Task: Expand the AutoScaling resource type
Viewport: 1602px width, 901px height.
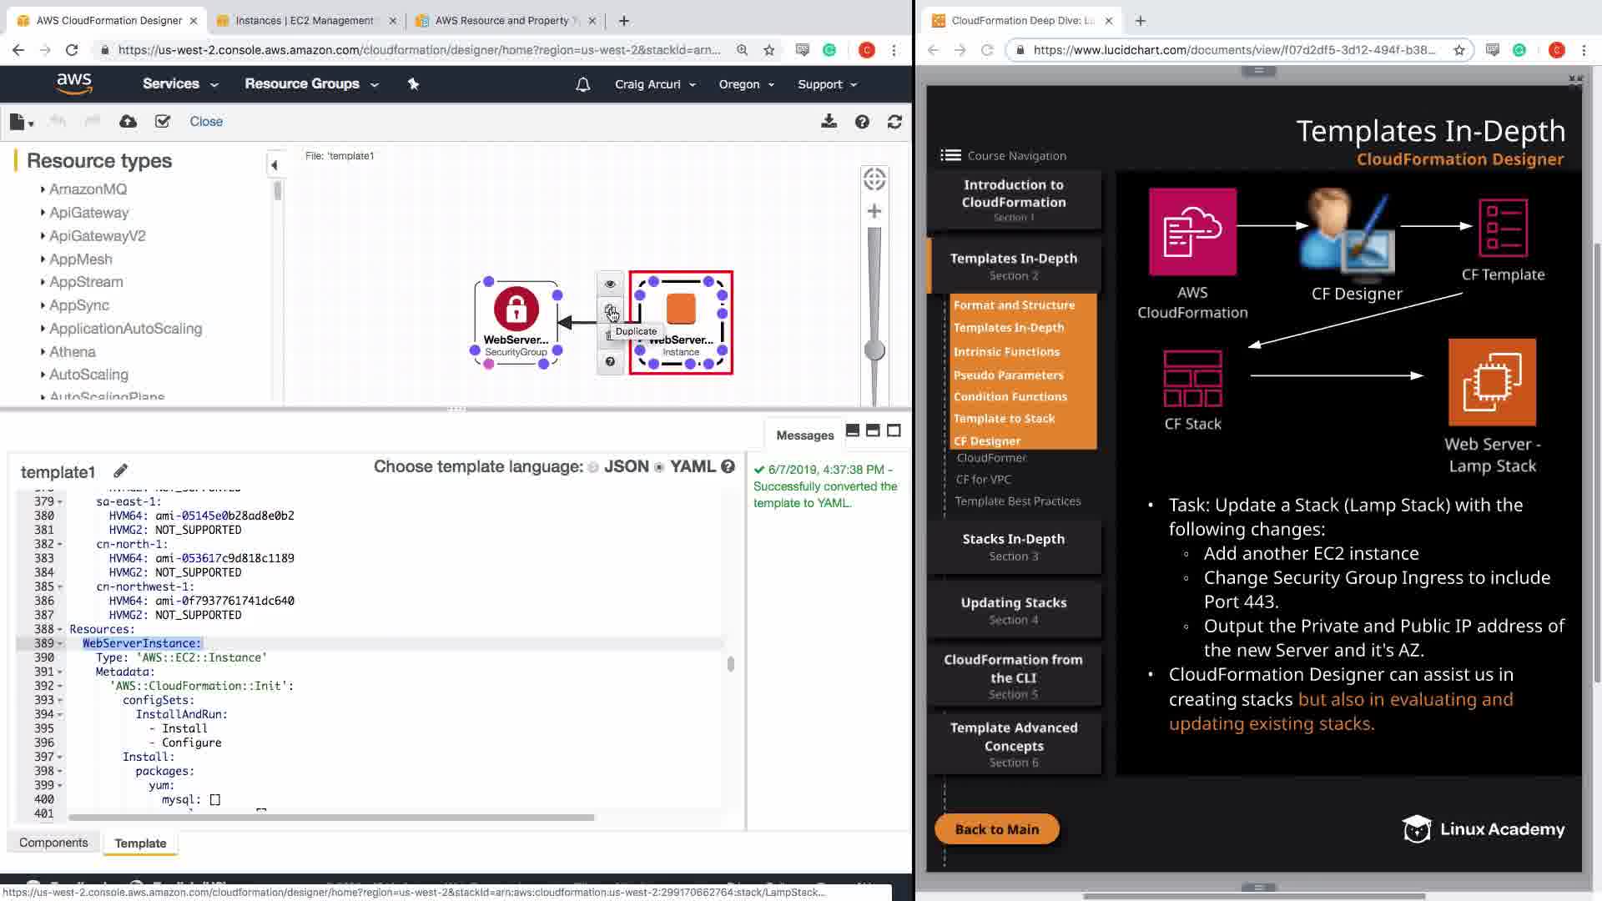Action: pyautogui.click(x=43, y=375)
